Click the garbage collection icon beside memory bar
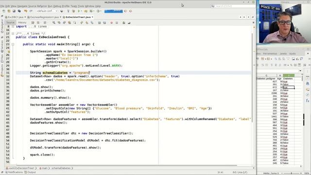This screenshot has width=311, height=175. tap(125, 11)
